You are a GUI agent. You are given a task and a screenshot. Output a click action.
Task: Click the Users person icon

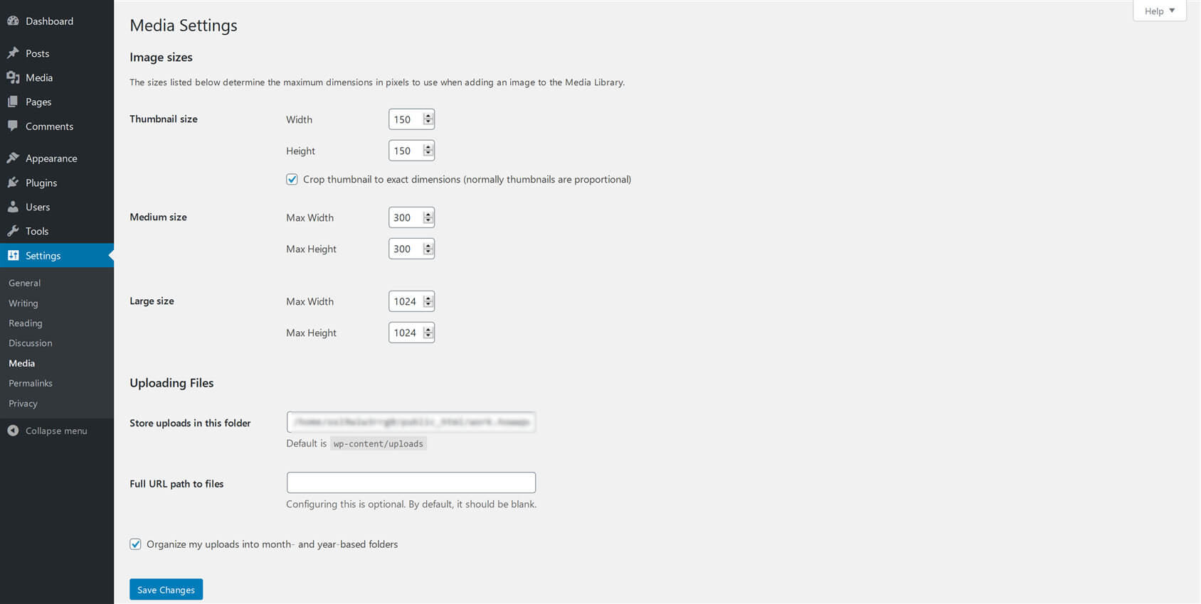click(x=13, y=207)
